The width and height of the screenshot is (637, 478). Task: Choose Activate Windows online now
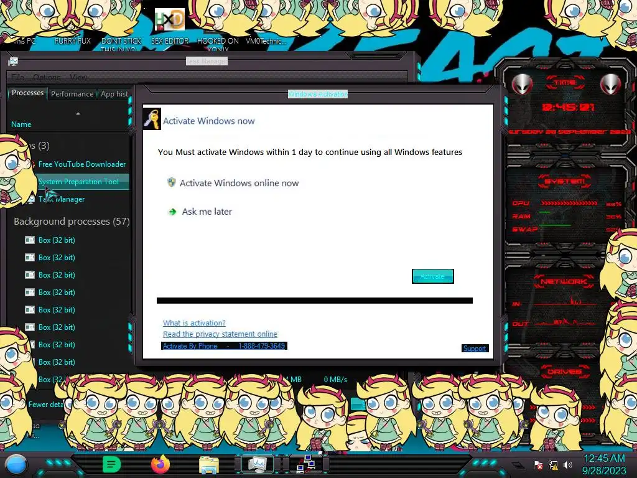pyautogui.click(x=239, y=183)
